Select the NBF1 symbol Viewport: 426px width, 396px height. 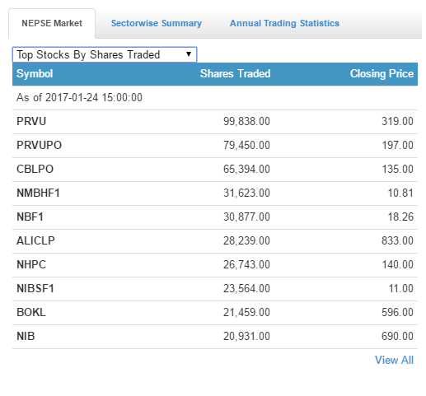[30, 217]
